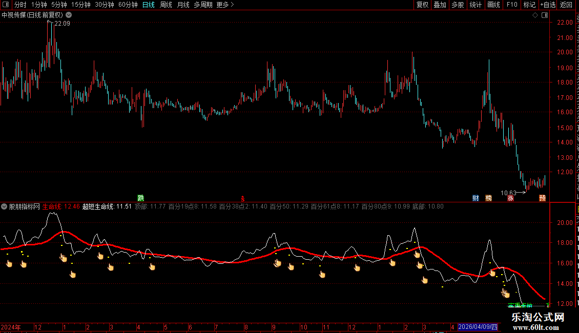
Task: Click the 复权 adjustment button
Action: pos(422,5)
